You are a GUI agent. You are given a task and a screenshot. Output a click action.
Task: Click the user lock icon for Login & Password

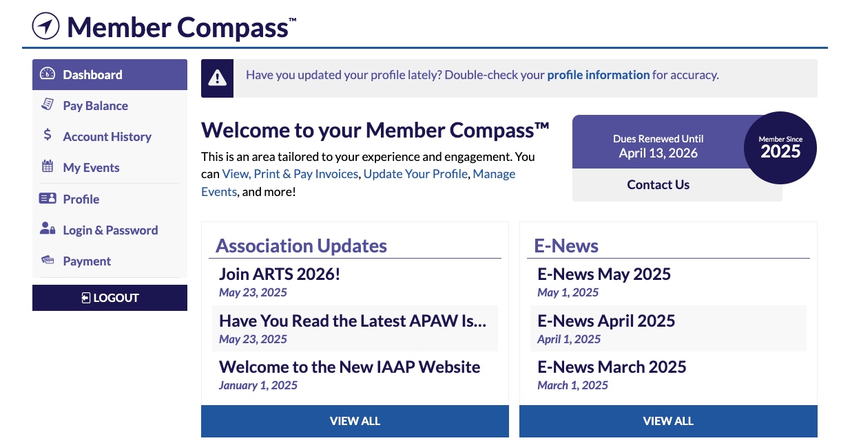point(48,229)
